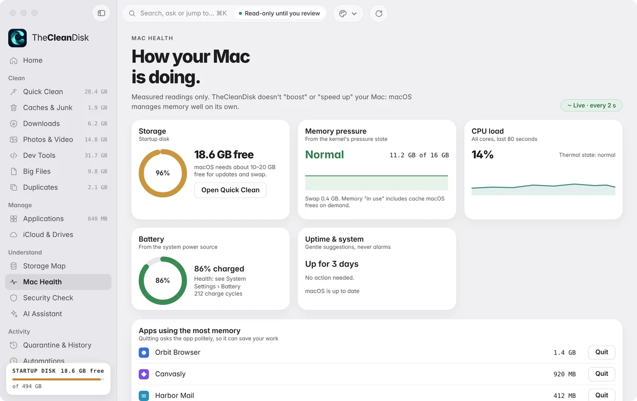This screenshot has width=637, height=401.
Task: Click the Orbit Browser app icon
Action: click(x=144, y=353)
